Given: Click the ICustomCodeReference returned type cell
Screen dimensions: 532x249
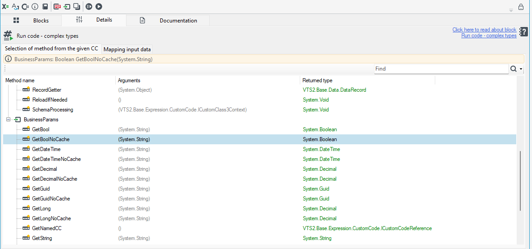Looking at the screenshot, I should click(367, 228).
